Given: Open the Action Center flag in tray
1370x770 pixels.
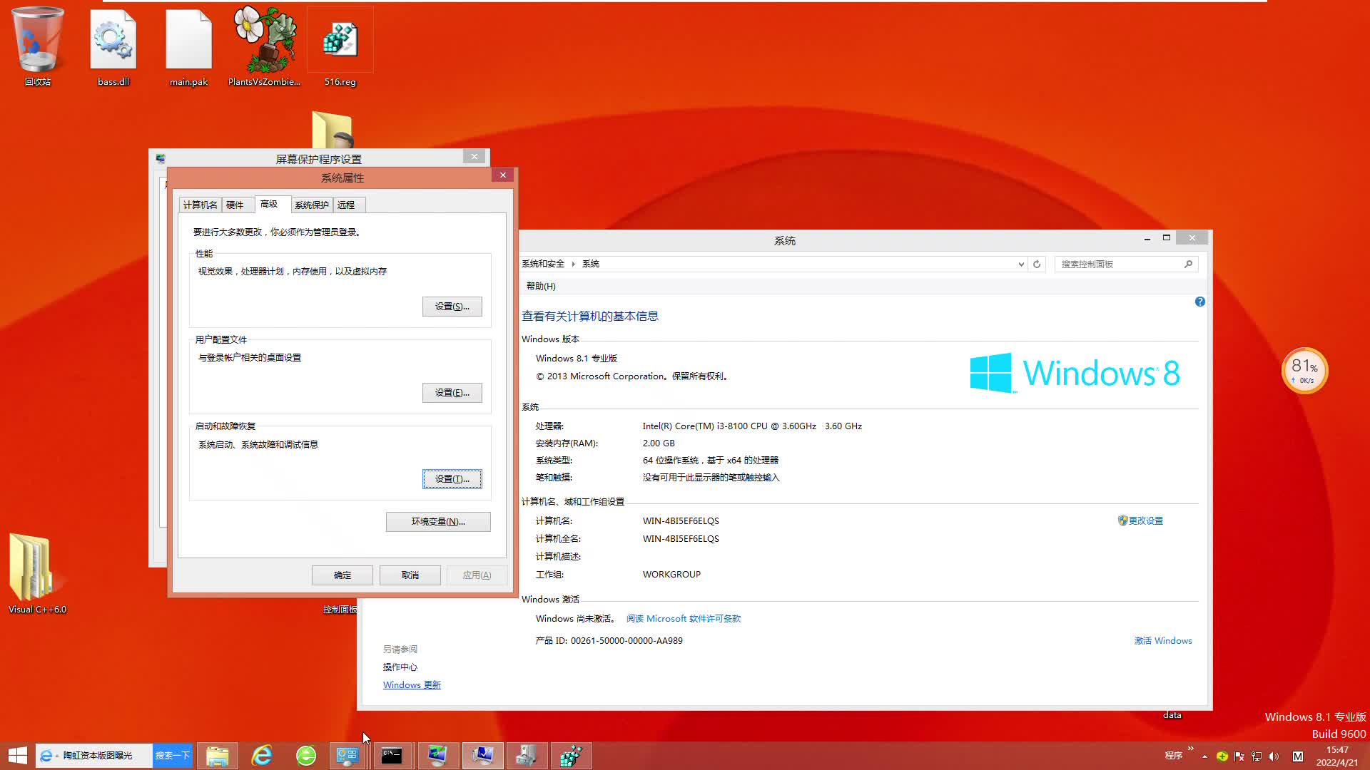Looking at the screenshot, I should 1239,756.
